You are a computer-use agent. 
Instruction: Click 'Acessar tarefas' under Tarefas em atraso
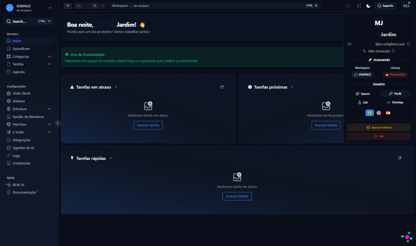148,125
